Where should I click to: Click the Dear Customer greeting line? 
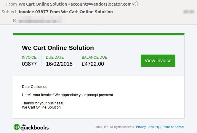[35, 87]
